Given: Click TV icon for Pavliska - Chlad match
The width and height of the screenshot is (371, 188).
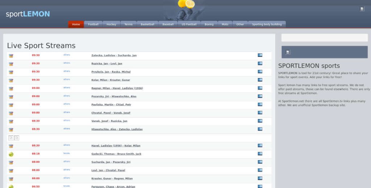Looking at the screenshot, I should (x=260, y=104).
